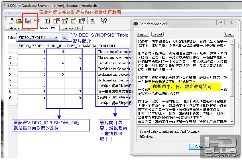This screenshot has height=160, width=242.
Task: Click the Delete Index toolbar icon
Action: [82, 21]
